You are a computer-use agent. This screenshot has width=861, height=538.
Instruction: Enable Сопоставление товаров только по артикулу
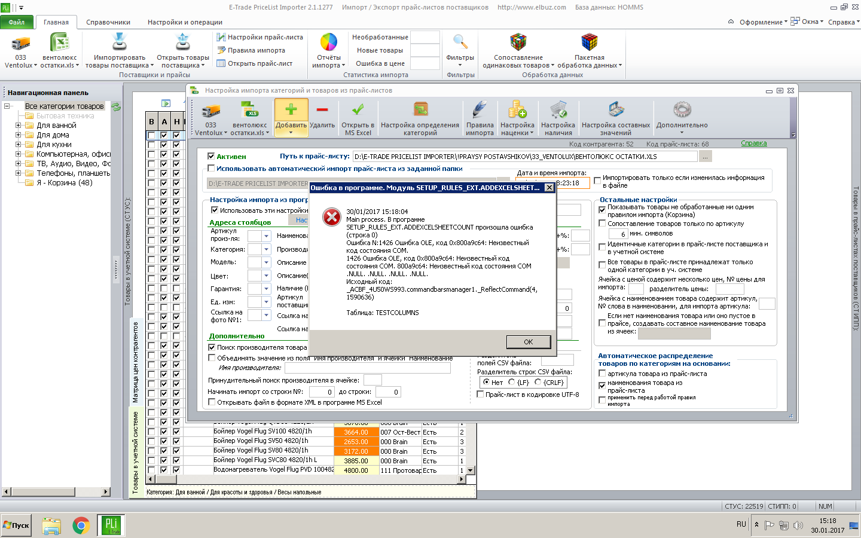click(x=602, y=224)
